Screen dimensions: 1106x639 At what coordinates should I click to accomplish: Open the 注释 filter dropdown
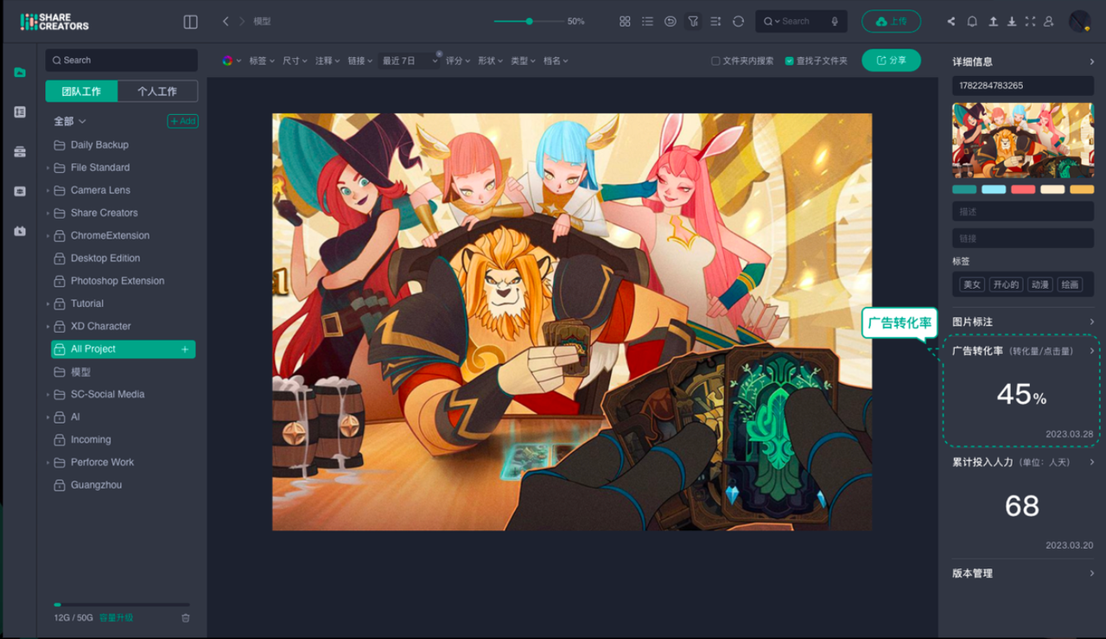[328, 61]
